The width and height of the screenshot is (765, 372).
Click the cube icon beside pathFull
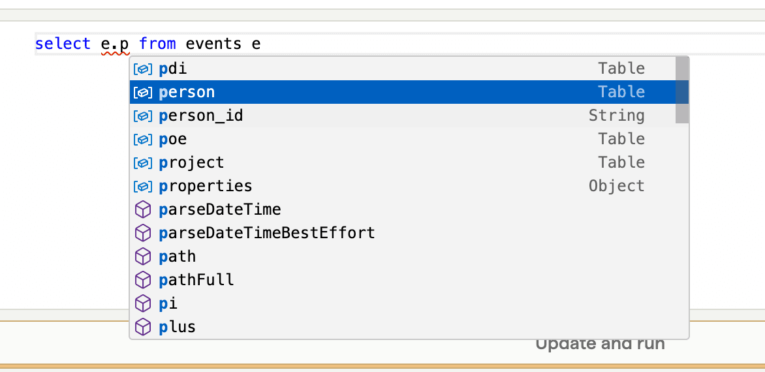point(142,280)
